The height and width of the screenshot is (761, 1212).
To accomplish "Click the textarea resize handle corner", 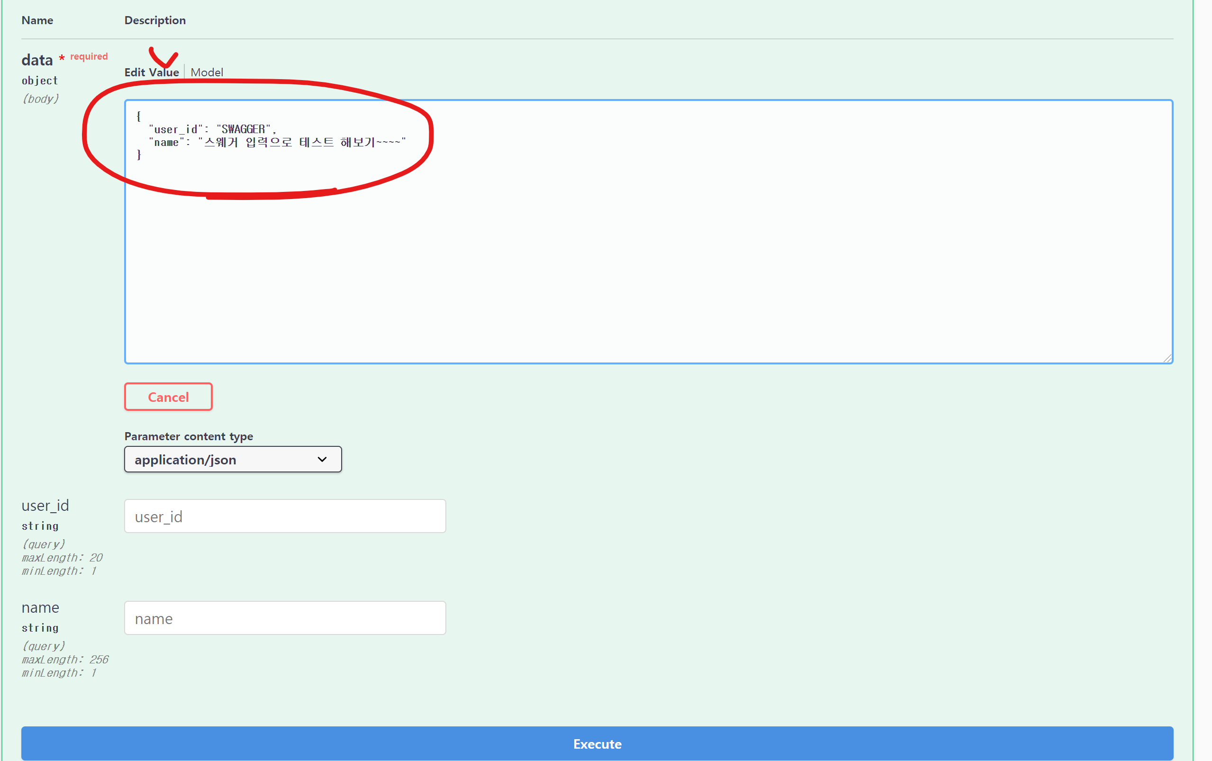I will pos(1167,358).
